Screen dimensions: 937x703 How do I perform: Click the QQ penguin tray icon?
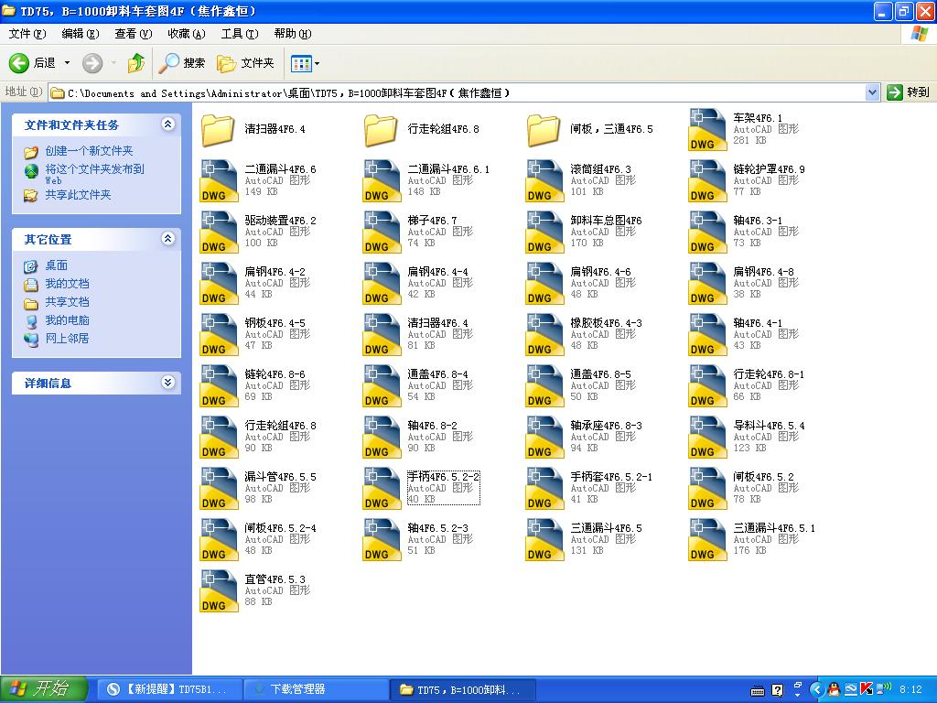pos(835,690)
